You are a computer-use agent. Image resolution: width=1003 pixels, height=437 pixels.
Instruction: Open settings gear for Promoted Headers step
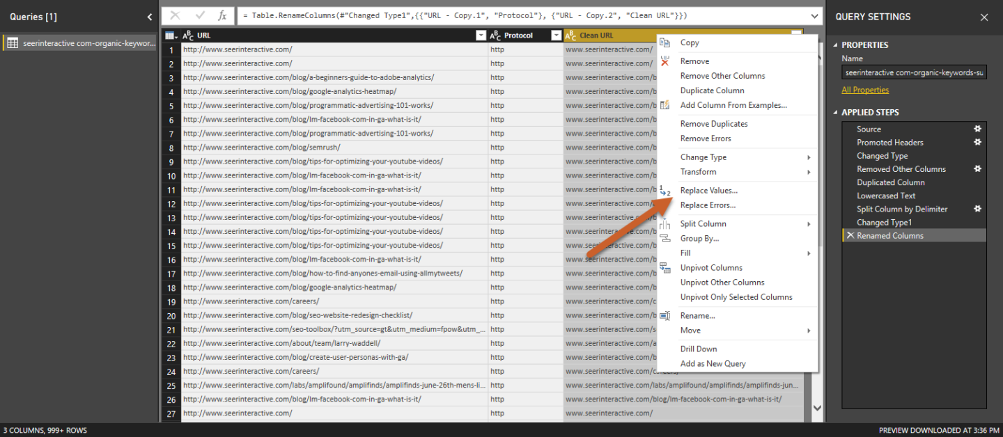pyautogui.click(x=977, y=142)
